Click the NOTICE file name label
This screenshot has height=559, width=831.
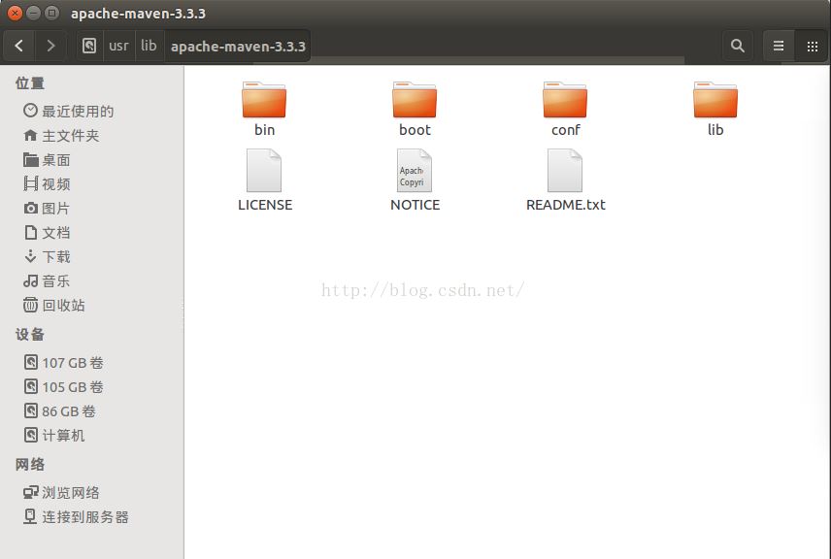(x=415, y=205)
